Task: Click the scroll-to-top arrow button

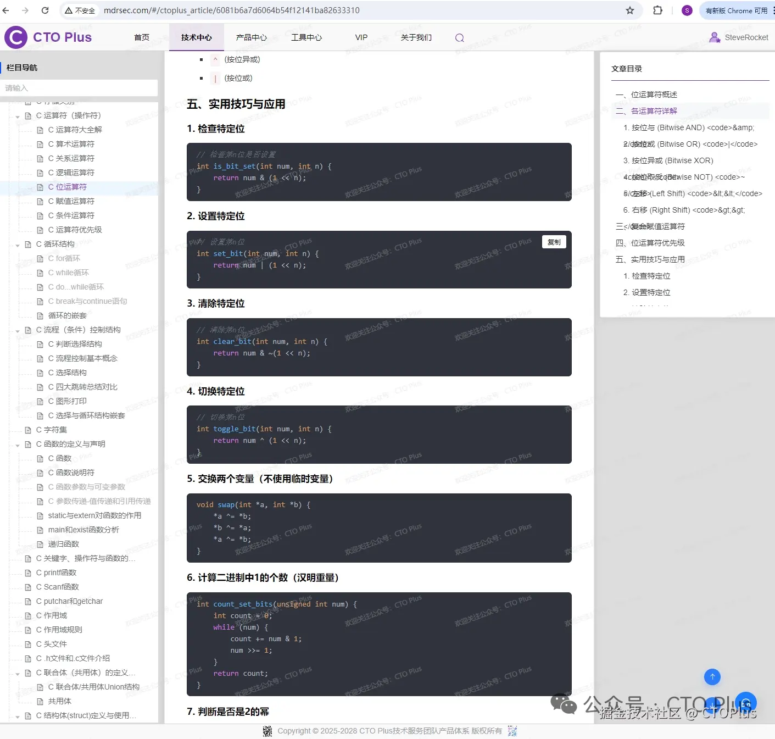Action: coord(712,677)
